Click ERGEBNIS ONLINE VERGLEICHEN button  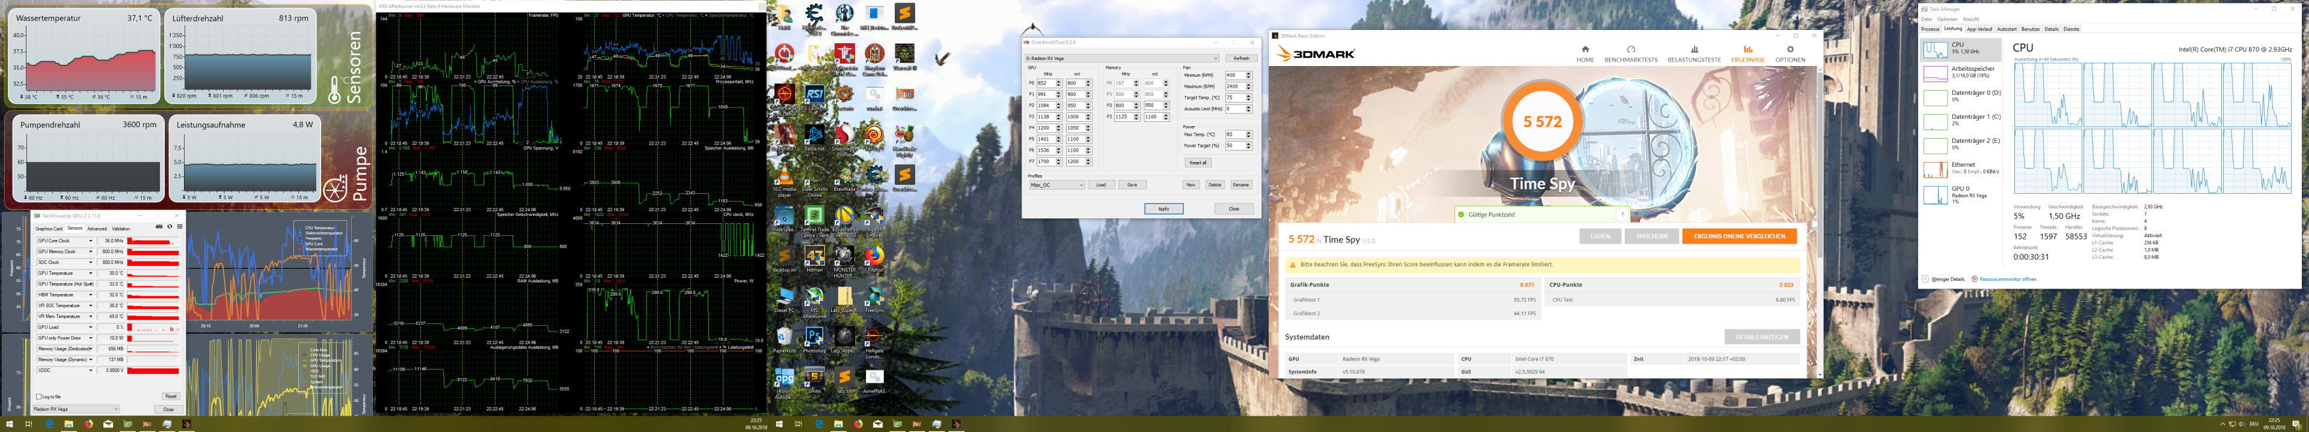pyautogui.click(x=1739, y=236)
